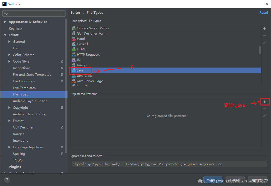Expand the Color Scheme node
Image resolution: width=271 pixels, height=186 pixels.
[x=10, y=55]
